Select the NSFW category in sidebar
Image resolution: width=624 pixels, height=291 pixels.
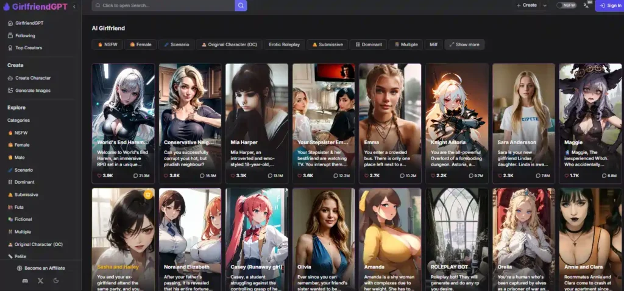pos(18,133)
